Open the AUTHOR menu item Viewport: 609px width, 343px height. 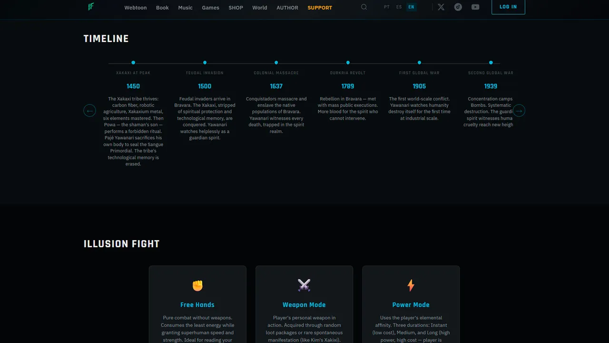click(287, 8)
